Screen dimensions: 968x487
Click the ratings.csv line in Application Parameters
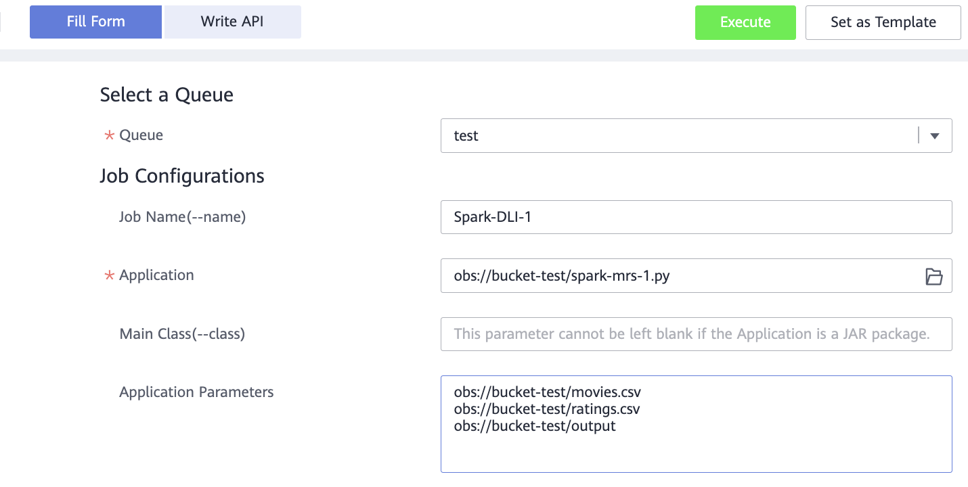point(547,409)
